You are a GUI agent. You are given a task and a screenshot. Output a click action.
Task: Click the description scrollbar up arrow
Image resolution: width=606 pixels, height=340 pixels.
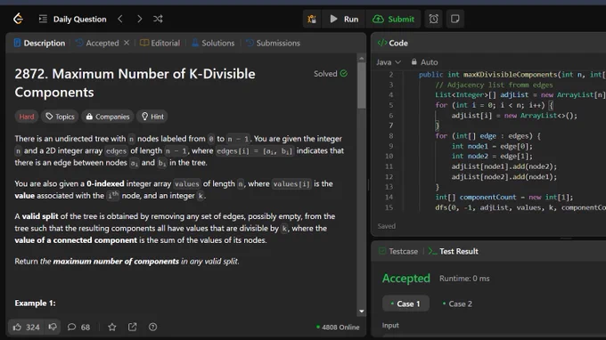(x=361, y=59)
